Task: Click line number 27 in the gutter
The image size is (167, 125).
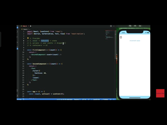Action: [23, 92]
